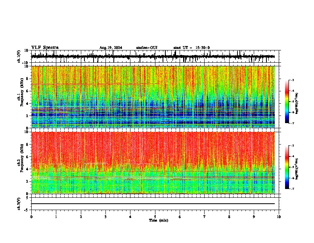Select the "start UT = 15:30: 0" text
314x243 pixels.
coord(191,48)
